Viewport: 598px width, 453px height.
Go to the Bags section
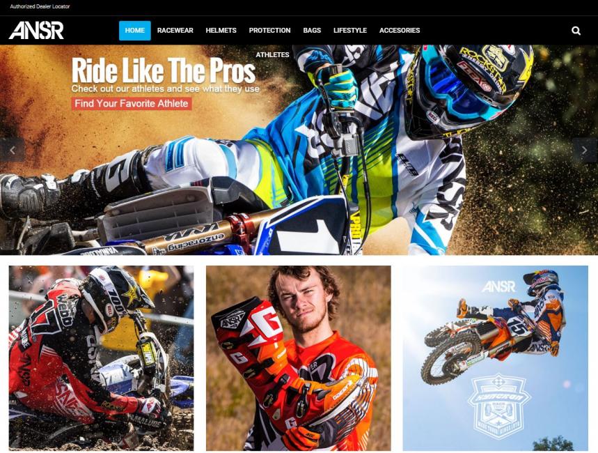tap(312, 31)
